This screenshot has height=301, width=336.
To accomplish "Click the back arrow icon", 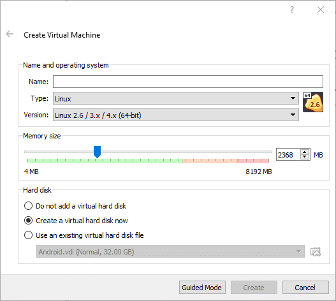I will (10, 34).
